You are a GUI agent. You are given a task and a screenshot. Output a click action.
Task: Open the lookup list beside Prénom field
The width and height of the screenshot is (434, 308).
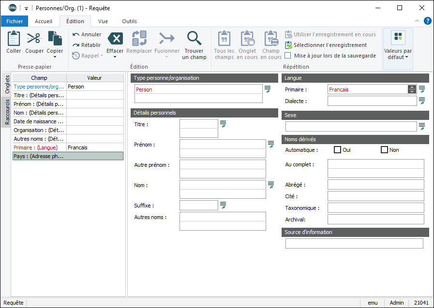(x=271, y=144)
